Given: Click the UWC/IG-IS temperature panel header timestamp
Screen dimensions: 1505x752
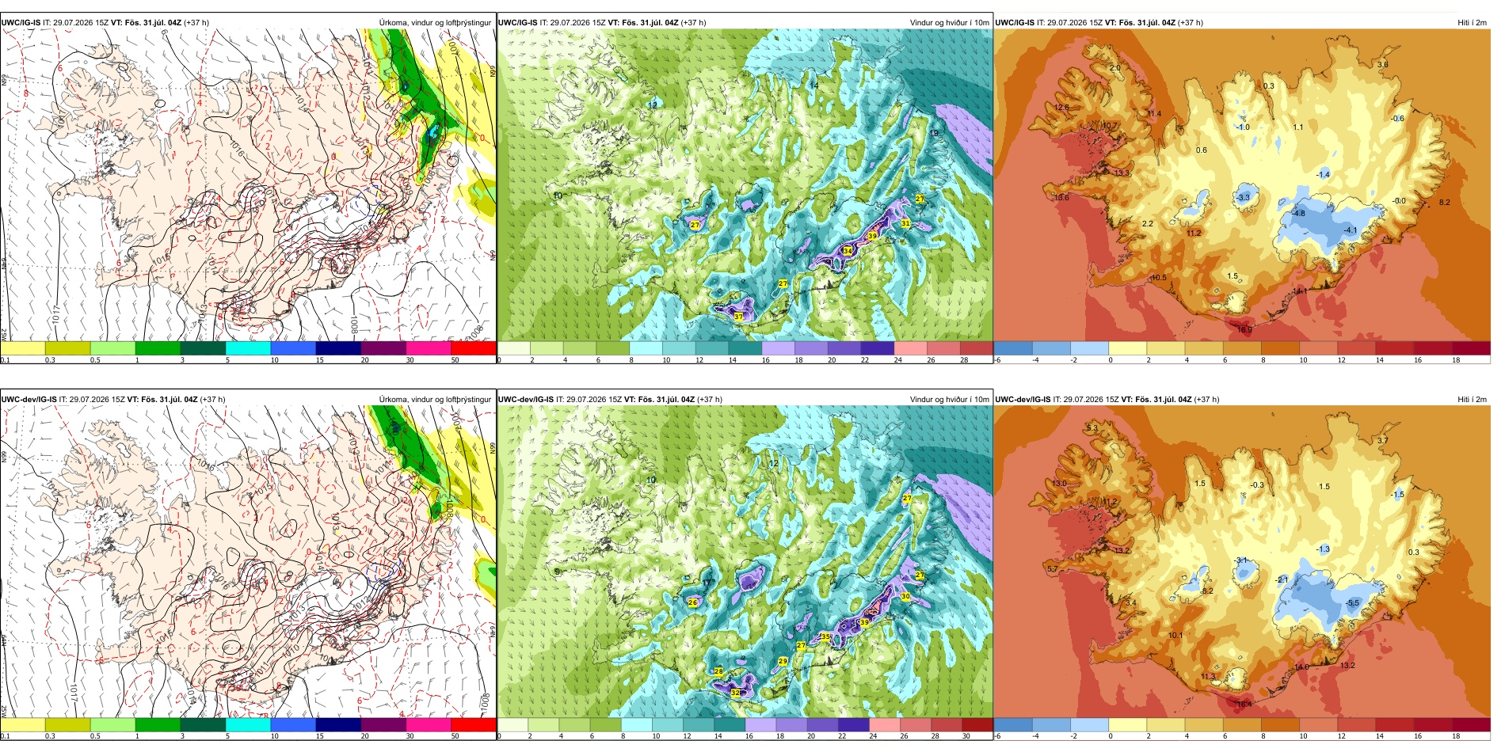Looking at the screenshot, I should coord(1099,23).
